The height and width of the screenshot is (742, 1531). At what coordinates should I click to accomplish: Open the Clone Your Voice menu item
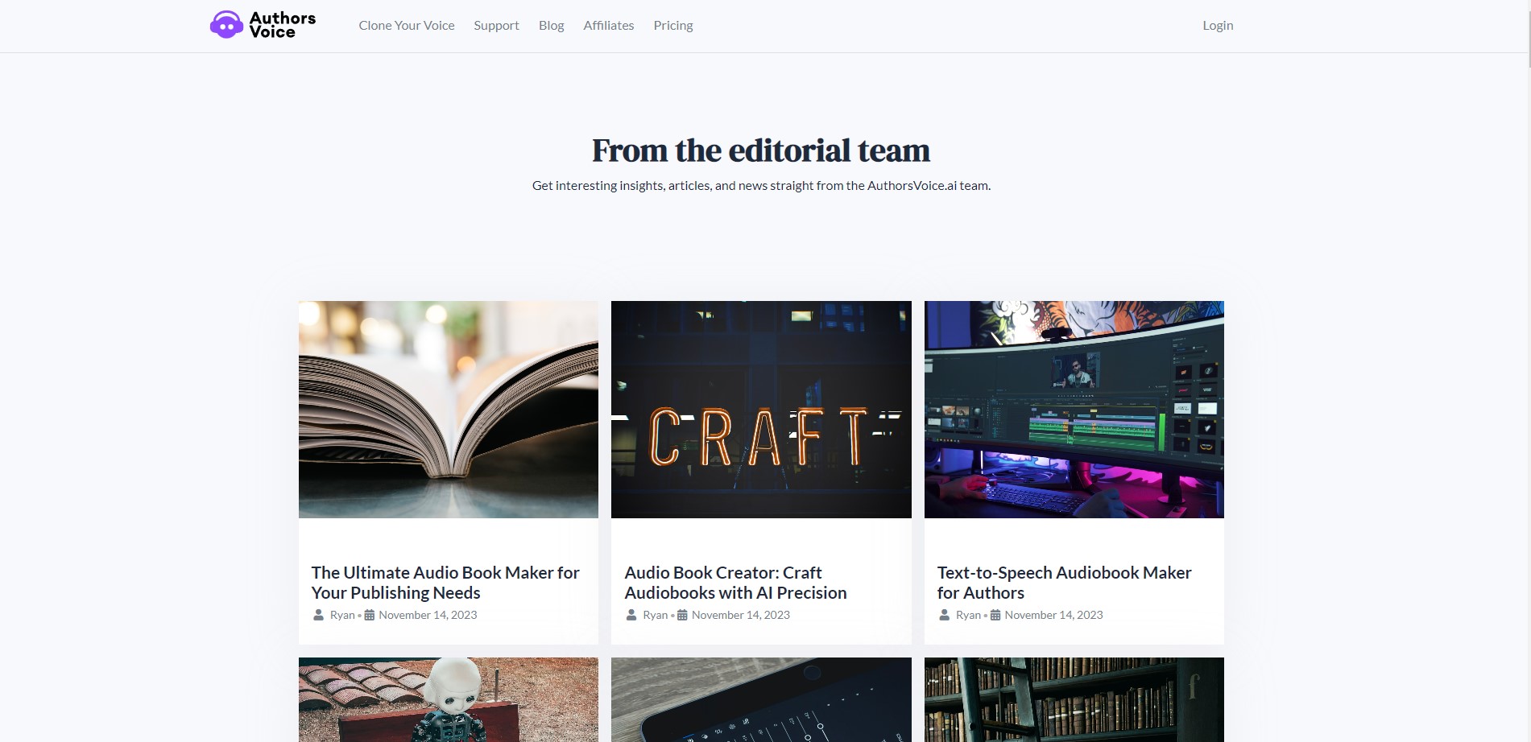point(407,26)
